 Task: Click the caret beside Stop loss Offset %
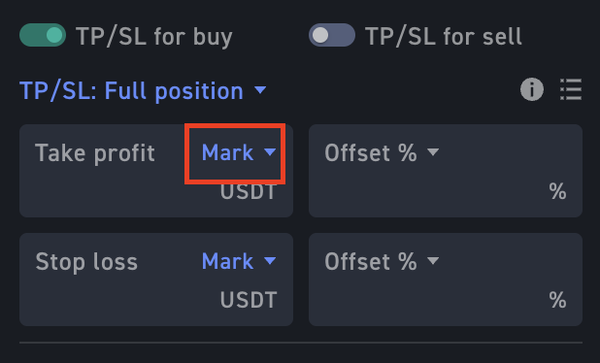tap(433, 261)
